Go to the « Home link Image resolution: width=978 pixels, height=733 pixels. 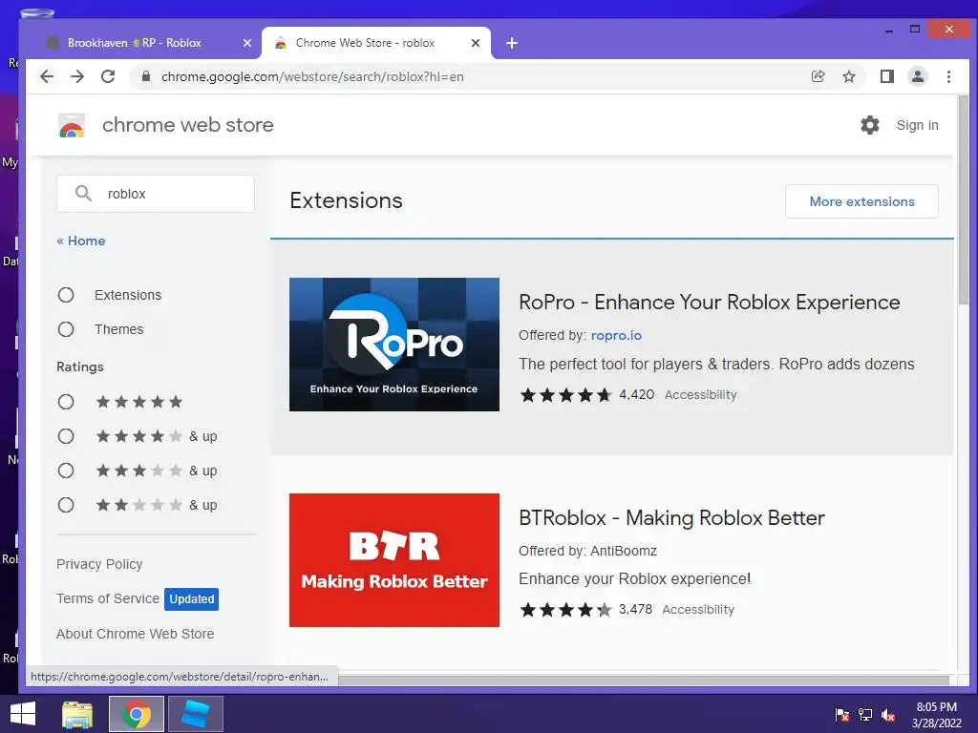point(81,241)
